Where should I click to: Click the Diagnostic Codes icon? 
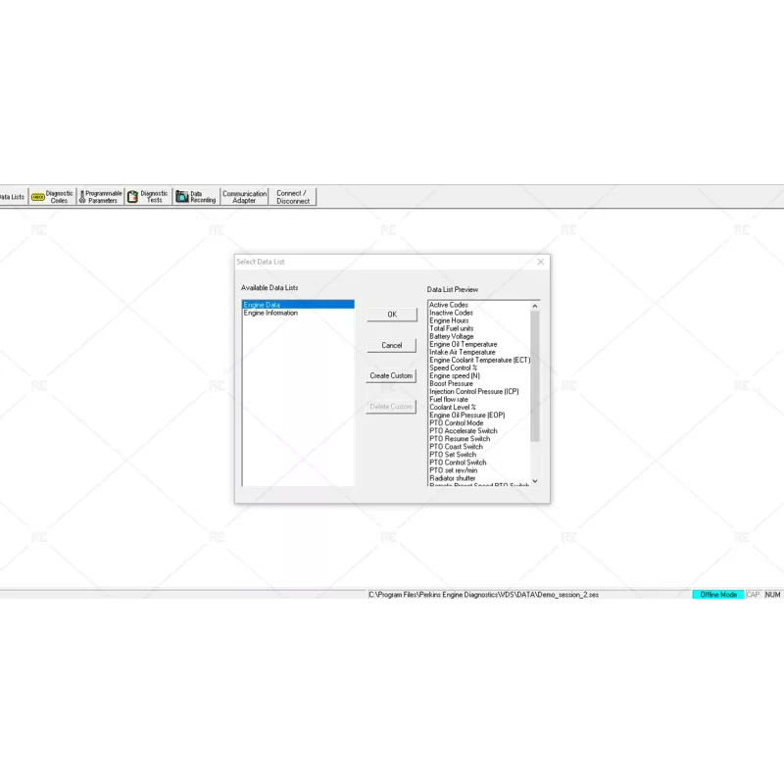[x=54, y=196]
